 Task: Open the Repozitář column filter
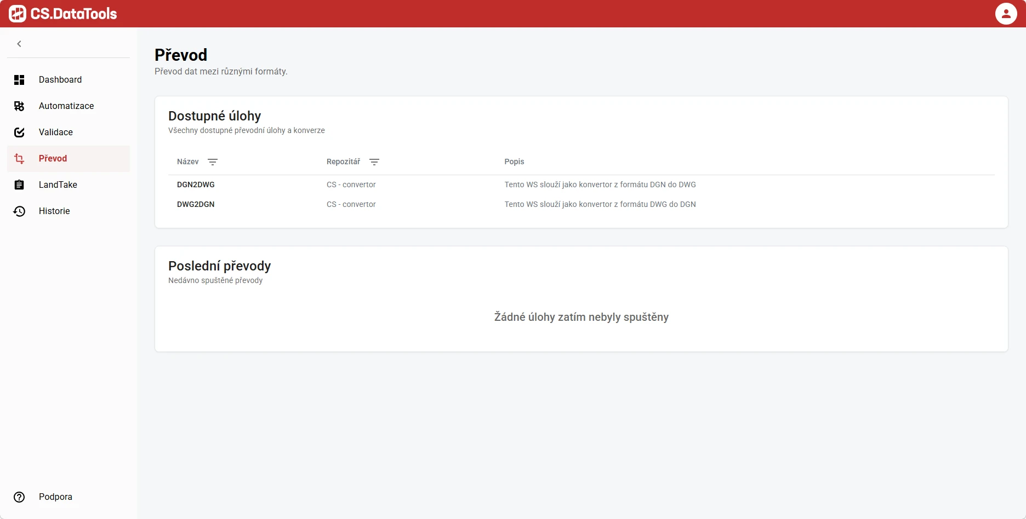(374, 162)
